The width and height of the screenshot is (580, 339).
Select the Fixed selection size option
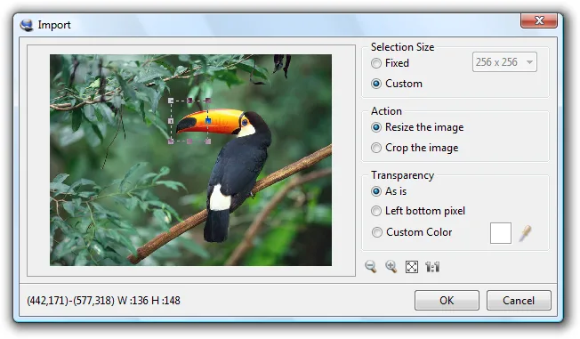pos(376,63)
